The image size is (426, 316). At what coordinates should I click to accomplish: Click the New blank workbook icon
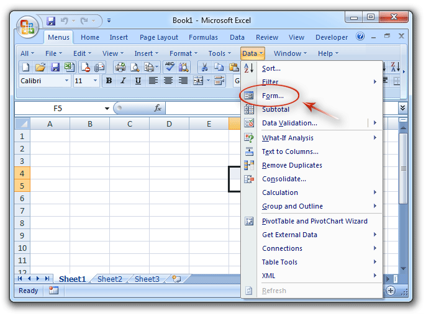pos(25,67)
